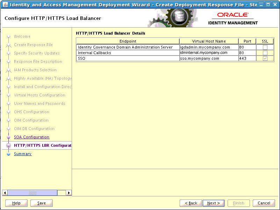
Task: Close the Deployment Wizard window
Action: 275,5
